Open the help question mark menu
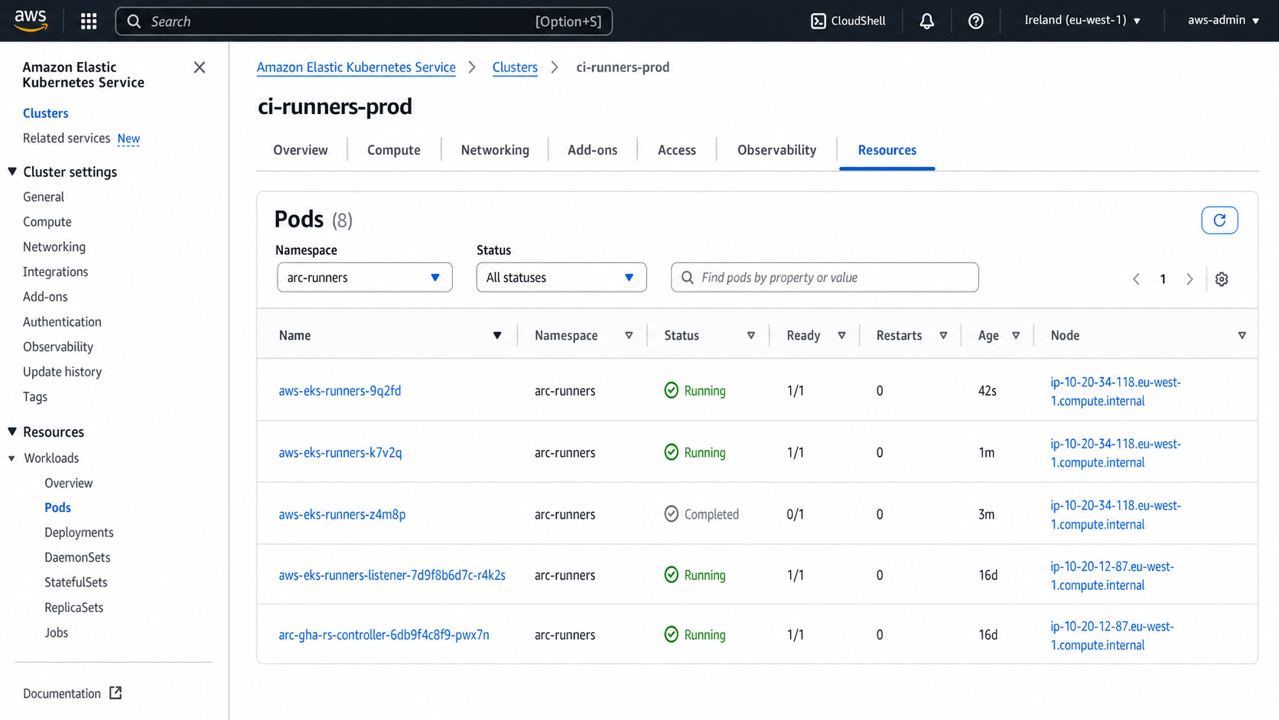This screenshot has height=720, width=1279. pyautogui.click(x=975, y=21)
